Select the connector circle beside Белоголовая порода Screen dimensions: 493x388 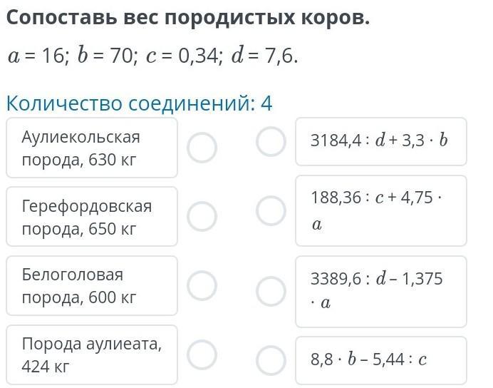202,285
